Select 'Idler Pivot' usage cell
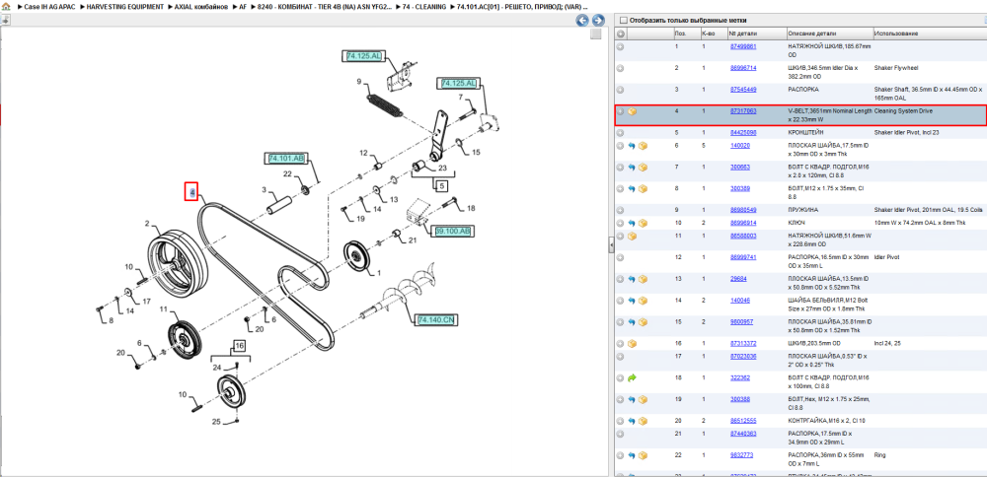This screenshot has height=477, width=987. coord(887,257)
